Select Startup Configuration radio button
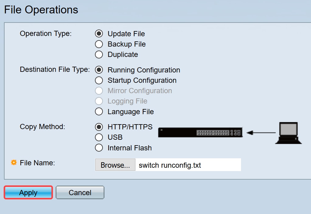Screen dimensions: 311x214 pos(99,80)
